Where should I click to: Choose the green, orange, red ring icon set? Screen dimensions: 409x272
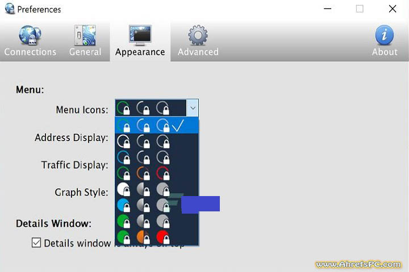(x=157, y=173)
